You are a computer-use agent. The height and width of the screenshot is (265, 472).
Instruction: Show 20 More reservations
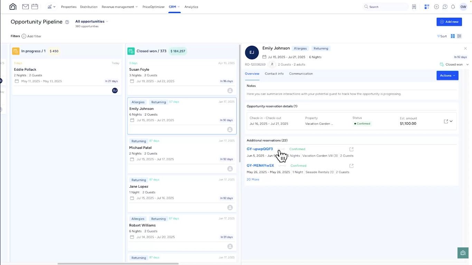pos(253,179)
